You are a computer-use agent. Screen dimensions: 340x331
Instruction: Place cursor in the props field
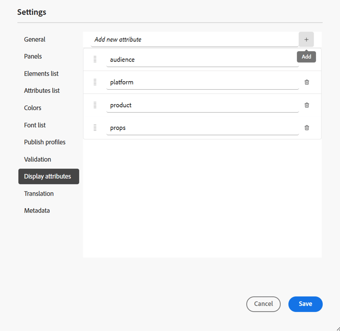pyautogui.click(x=202, y=128)
